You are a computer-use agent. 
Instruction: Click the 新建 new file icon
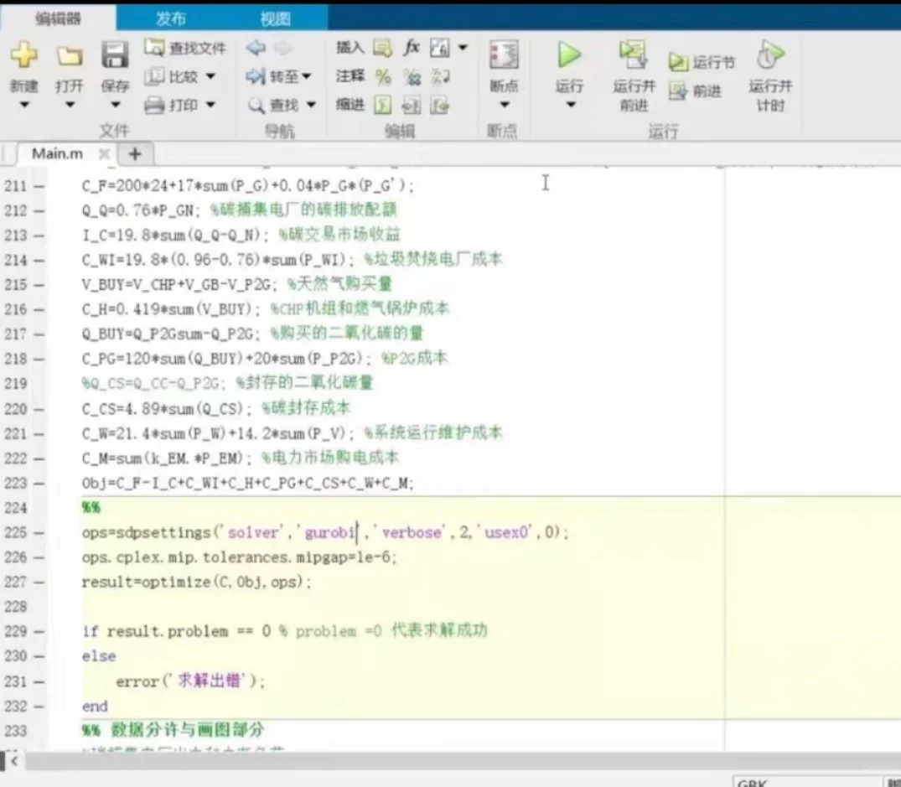pos(23,55)
